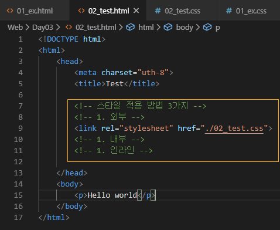Image resolution: width=280 pixels, height=230 pixels.
Task: Click the chevron after html in breadcrumb
Action: point(159,28)
